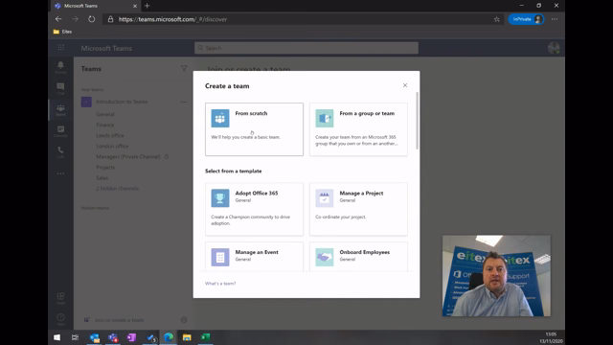
Task: Select the Manage a Project template
Action: 358,209
